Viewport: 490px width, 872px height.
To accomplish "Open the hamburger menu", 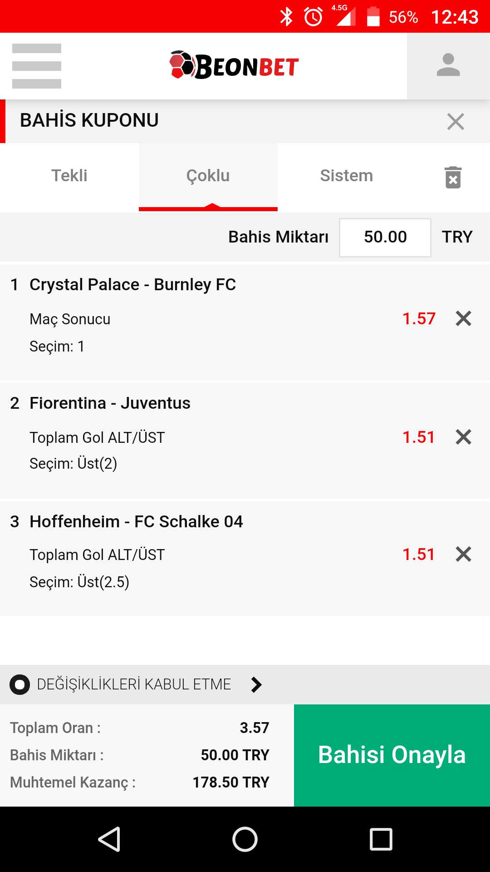I will click(x=37, y=66).
